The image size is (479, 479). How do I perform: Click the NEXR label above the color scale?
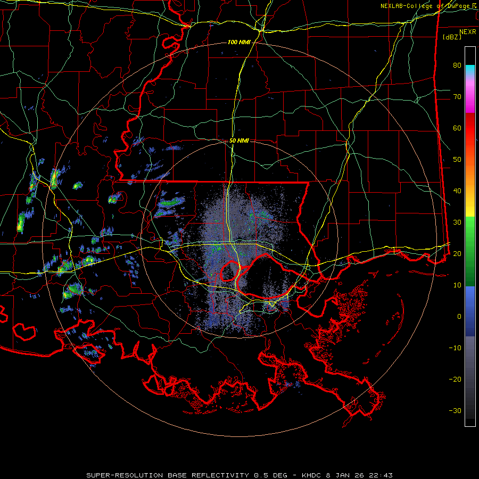pos(468,32)
